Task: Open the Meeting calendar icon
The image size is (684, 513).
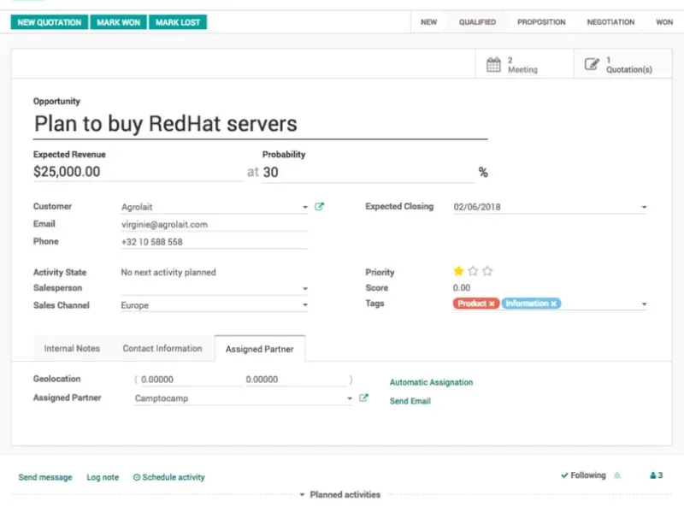Action: pos(493,64)
